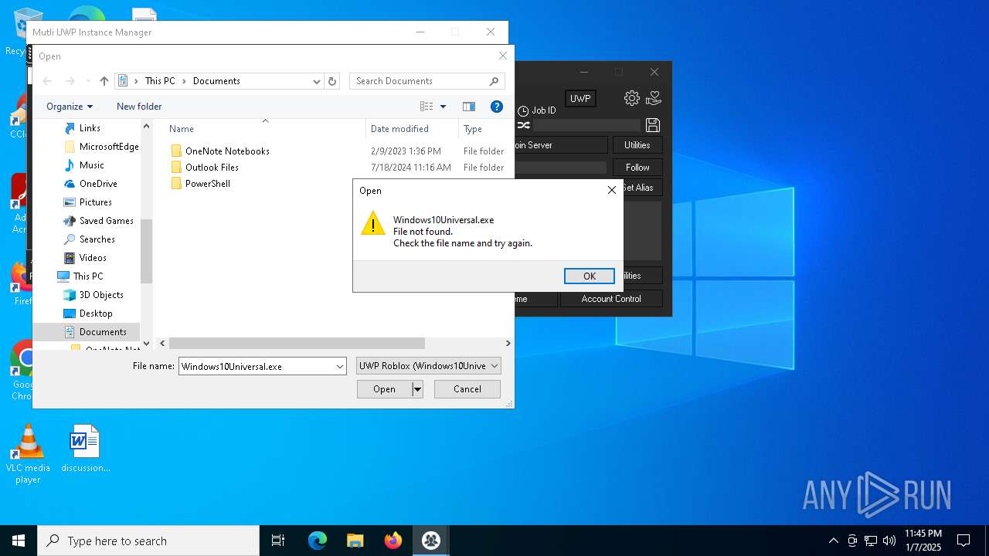989x556 pixels.
Task: Select Videos in the navigation tree
Action: [x=93, y=258]
